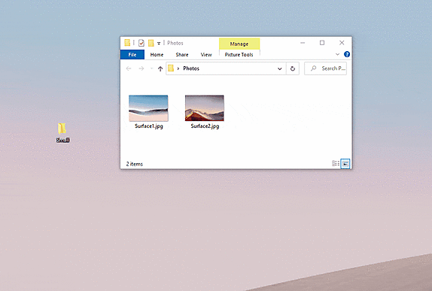432x291 pixels.
Task: Click the Search Photos field
Action: [325, 68]
